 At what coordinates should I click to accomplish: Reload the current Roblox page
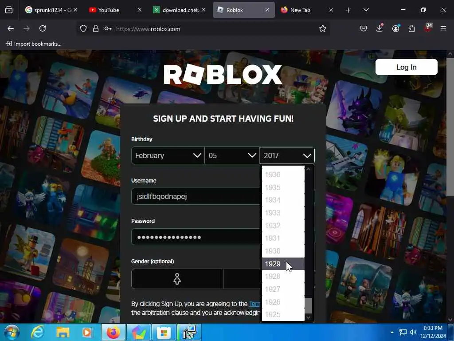(43, 28)
